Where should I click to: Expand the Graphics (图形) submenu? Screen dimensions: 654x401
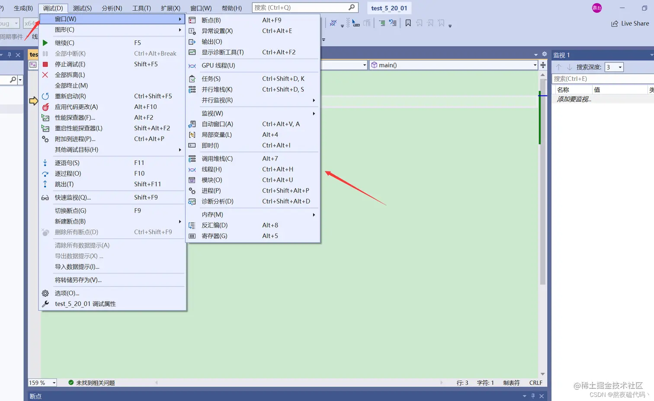(x=112, y=30)
